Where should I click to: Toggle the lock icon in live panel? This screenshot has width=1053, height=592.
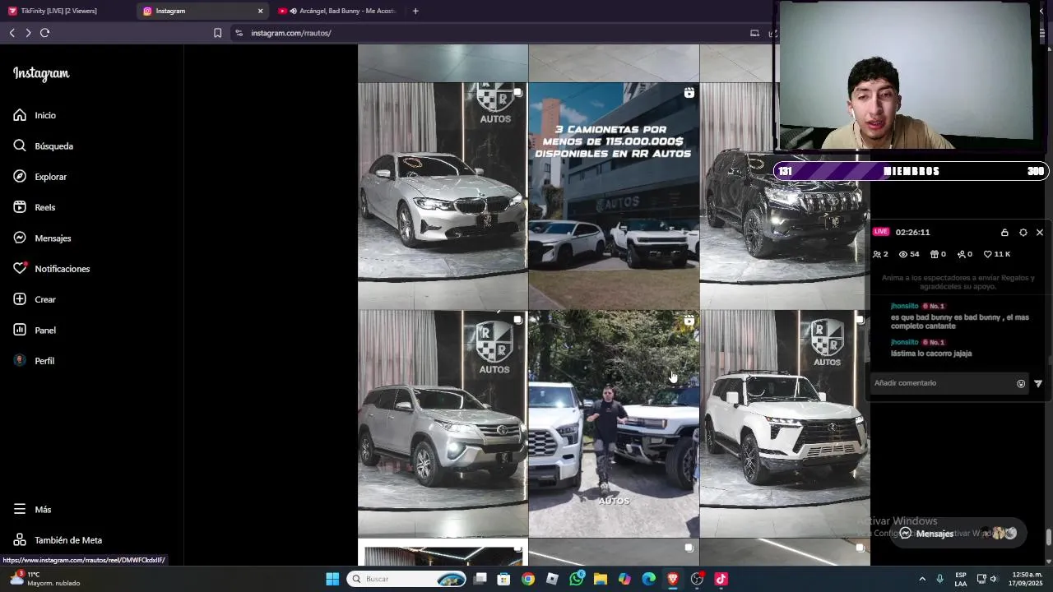1004,233
